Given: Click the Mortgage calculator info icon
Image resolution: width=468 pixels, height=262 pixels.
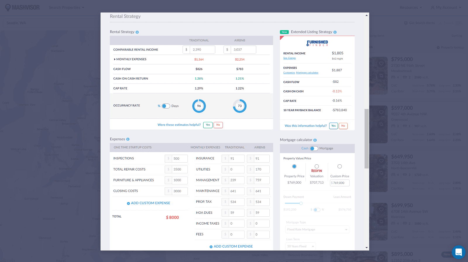Looking at the screenshot, I should tap(315, 140).
